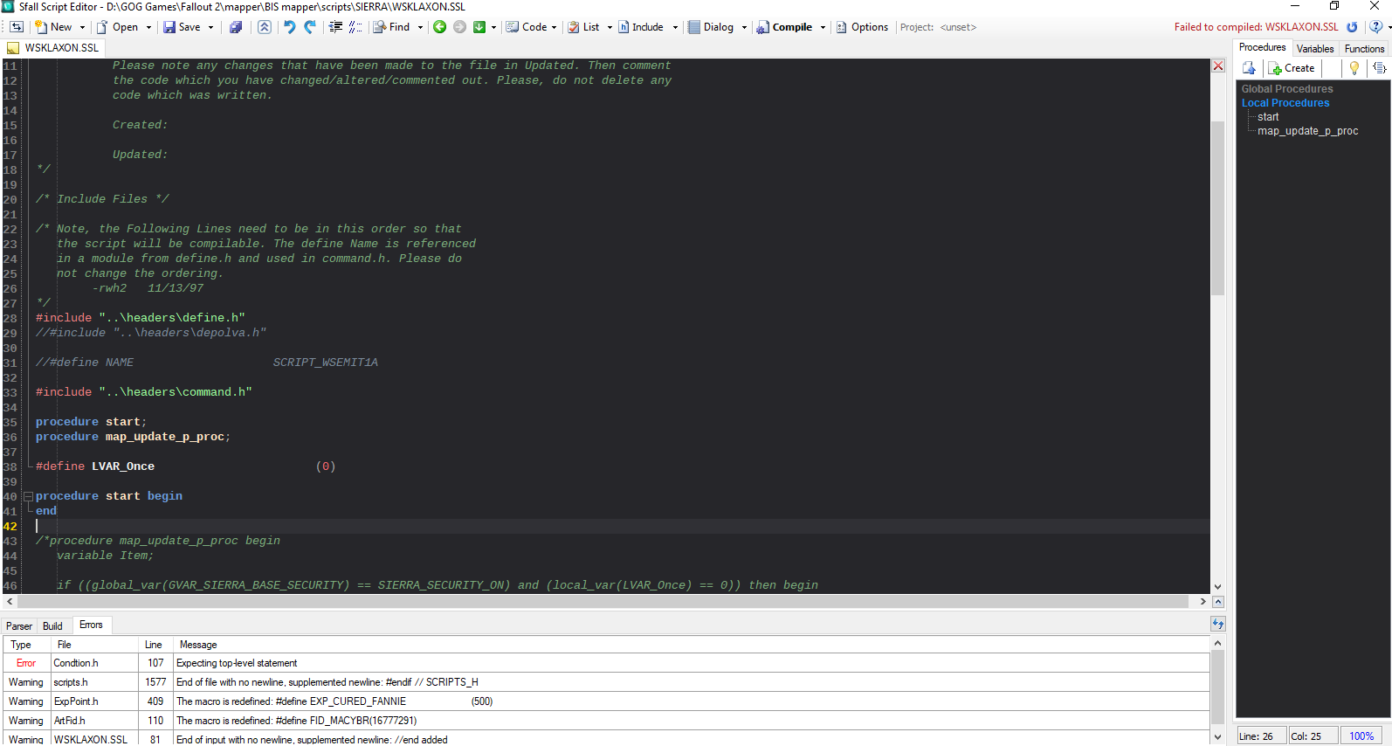
Task: Click the Message column header
Action: coord(691,645)
